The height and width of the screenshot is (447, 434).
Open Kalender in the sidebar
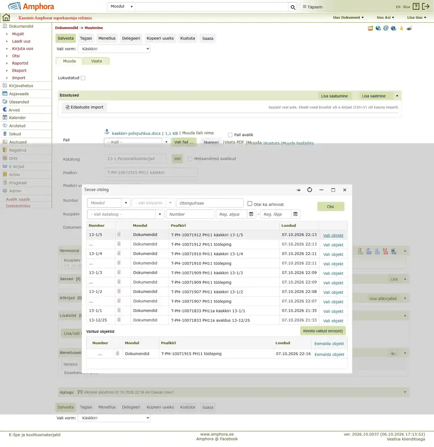tap(17, 117)
